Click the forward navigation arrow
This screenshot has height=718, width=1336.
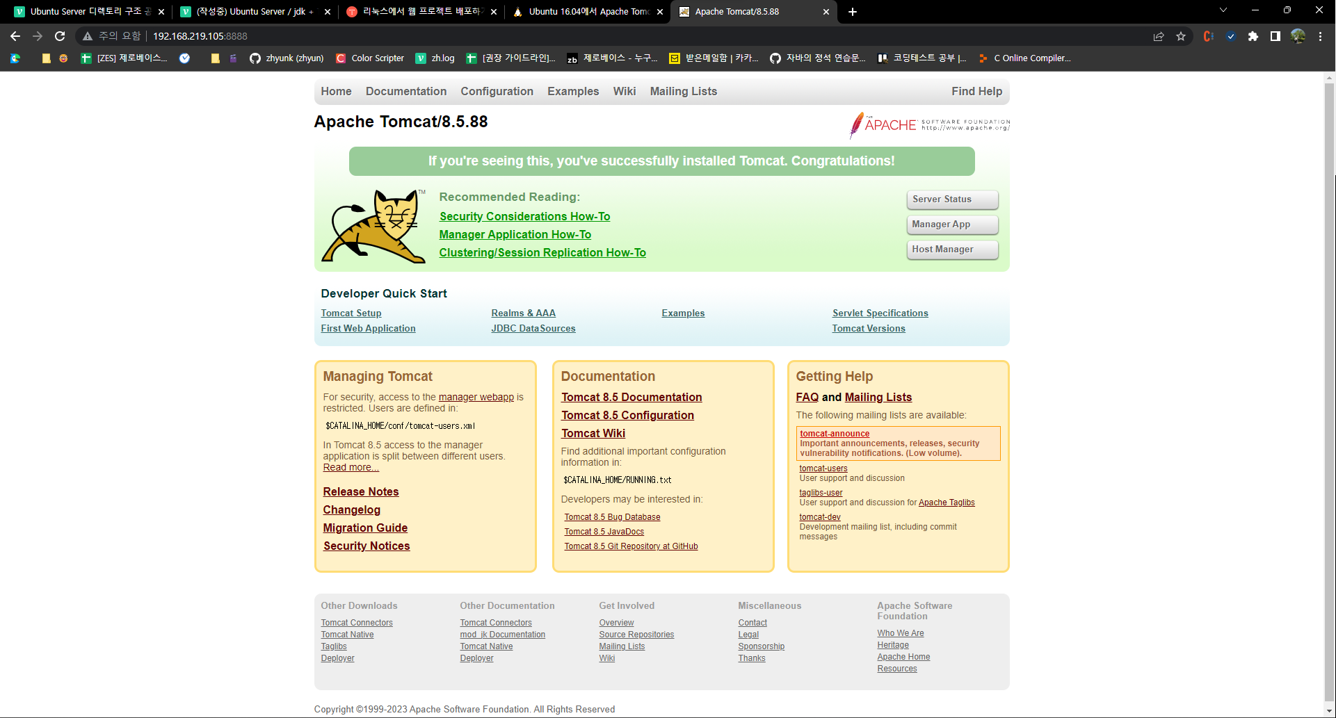[38, 36]
